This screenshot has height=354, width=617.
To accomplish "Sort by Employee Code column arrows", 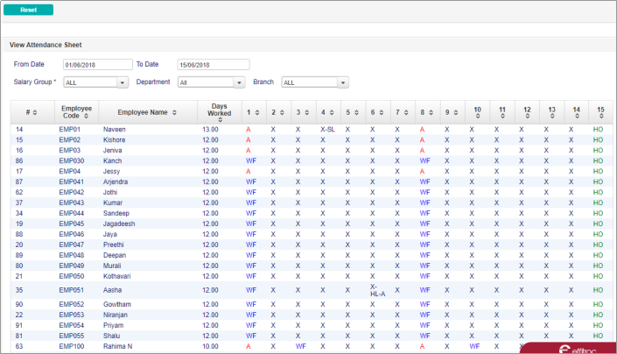I will [86, 117].
